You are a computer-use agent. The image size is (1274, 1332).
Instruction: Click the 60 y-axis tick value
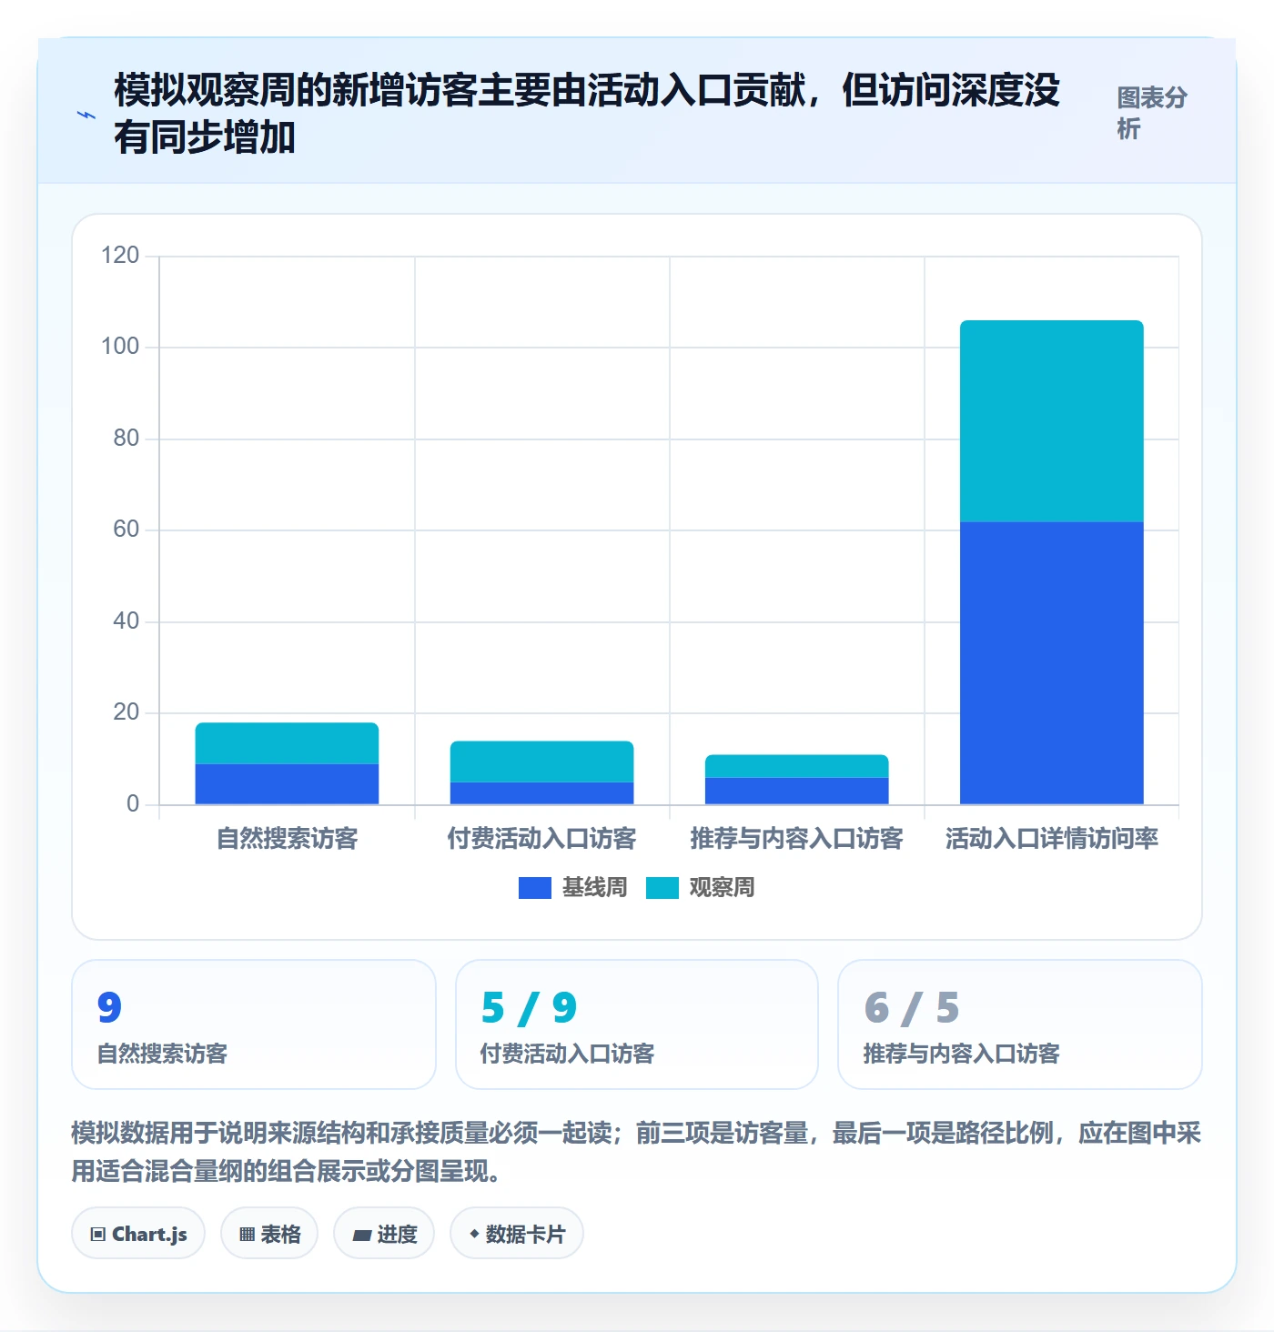pos(126,530)
